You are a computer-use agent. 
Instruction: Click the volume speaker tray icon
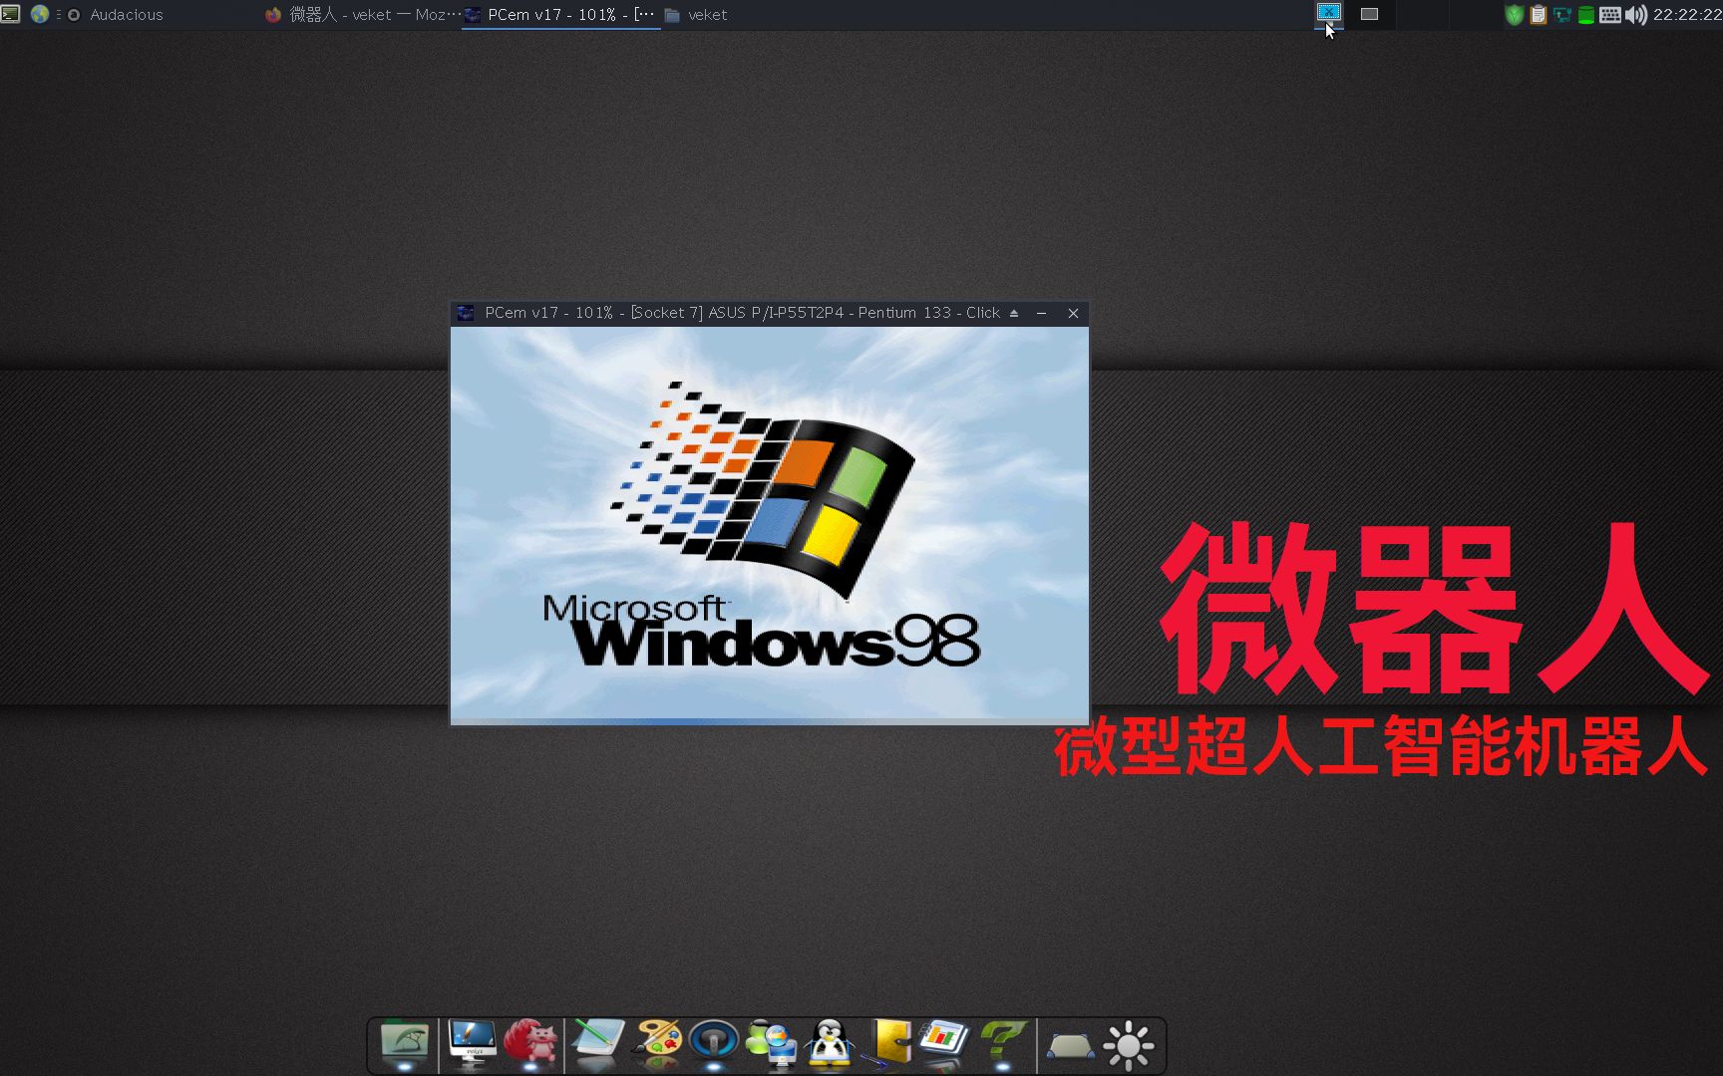point(1635,15)
